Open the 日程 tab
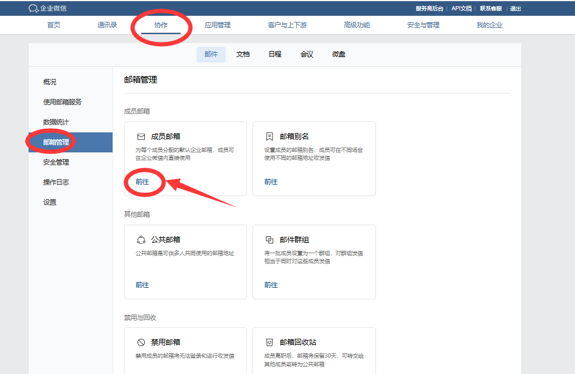 pos(275,54)
